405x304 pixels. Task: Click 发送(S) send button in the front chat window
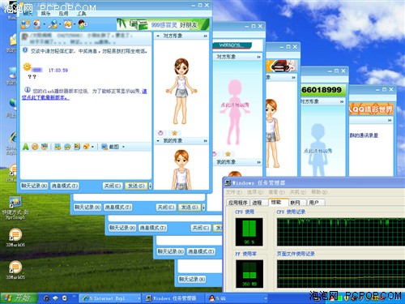click(136, 186)
